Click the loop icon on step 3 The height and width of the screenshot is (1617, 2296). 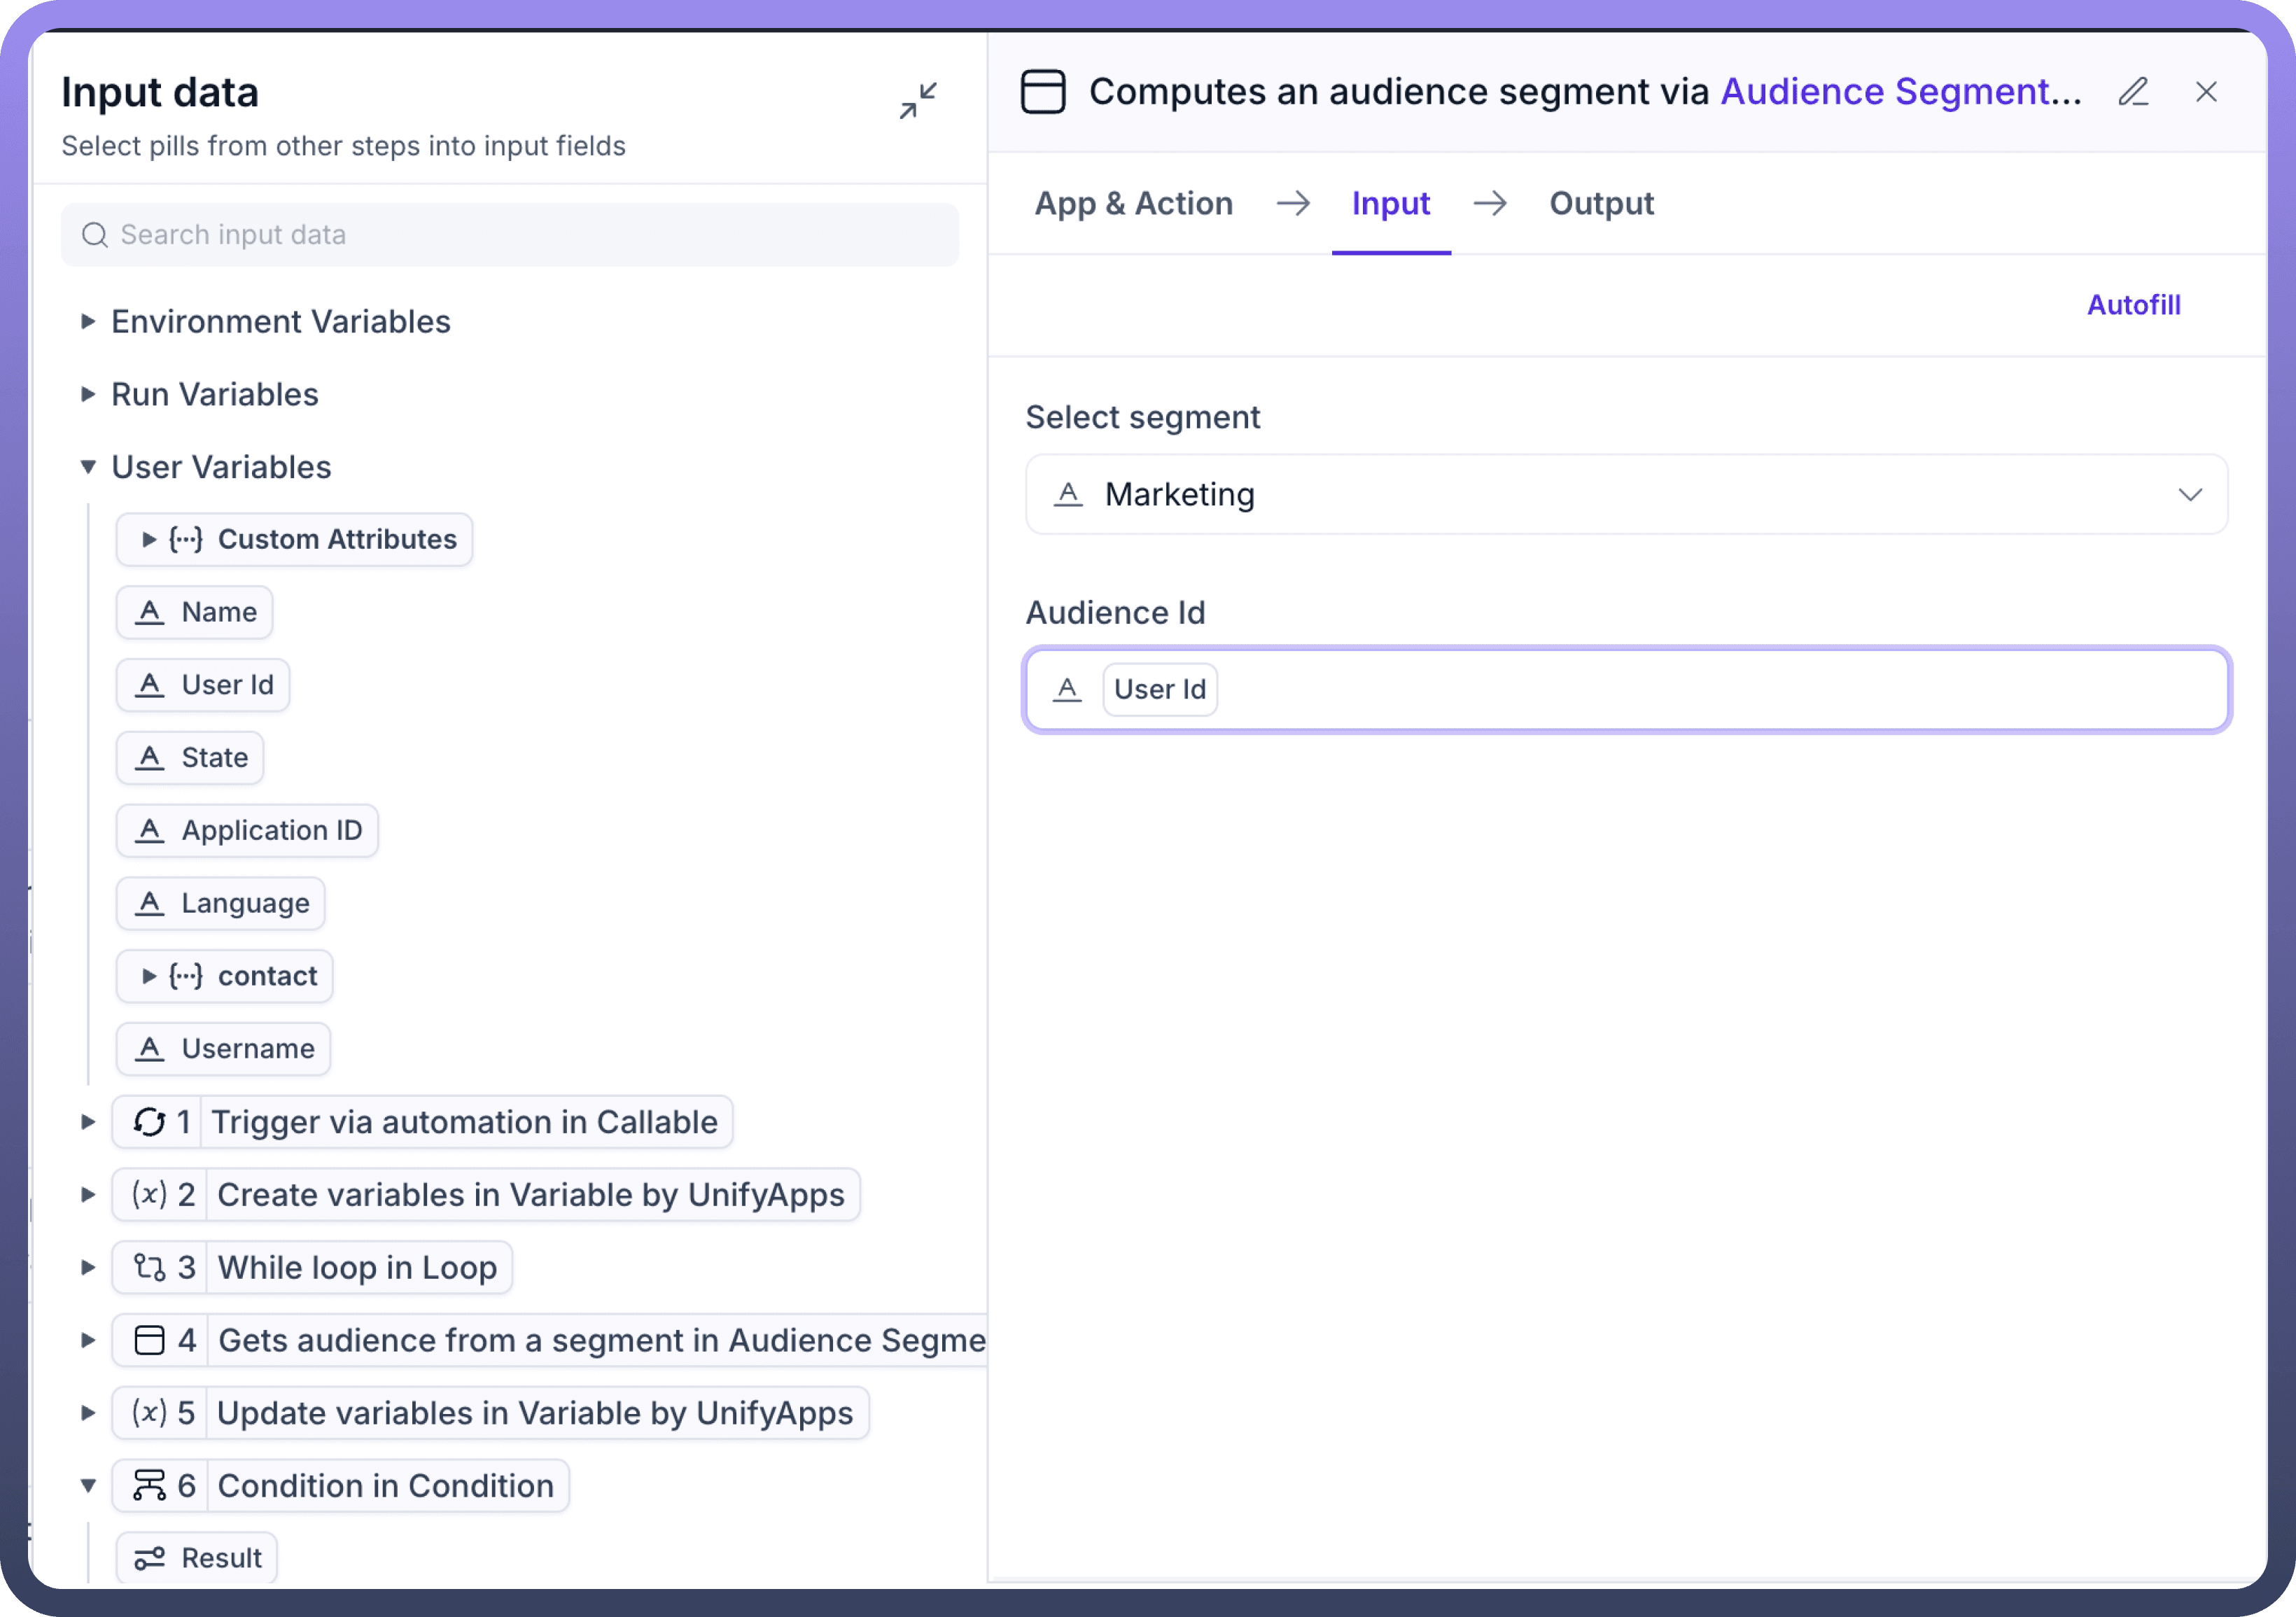tap(150, 1267)
